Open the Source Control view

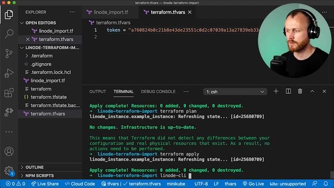9,53
